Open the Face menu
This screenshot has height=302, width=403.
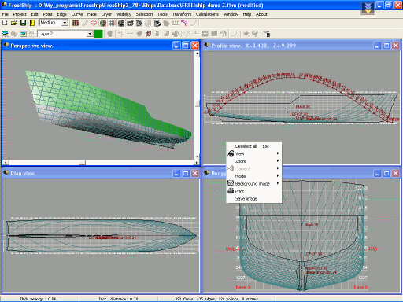[x=91, y=14]
